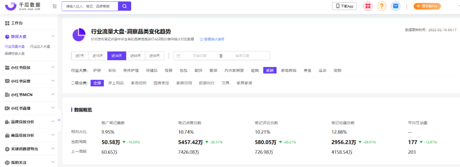
Task: Select the 近30天 time range
Action: 117,56
